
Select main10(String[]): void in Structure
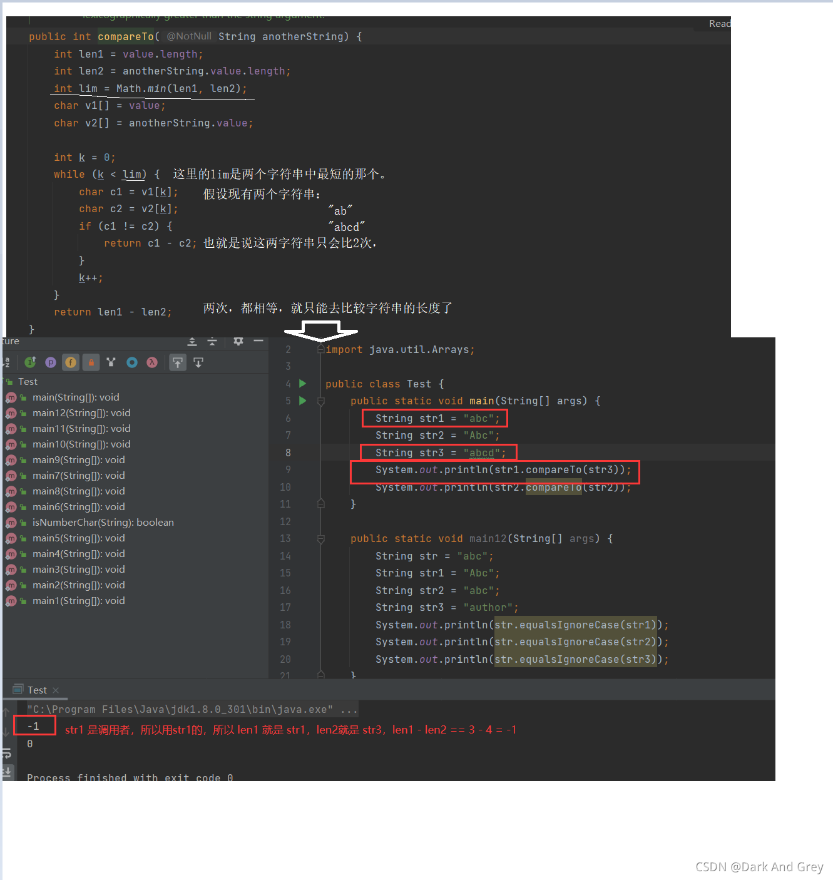click(x=81, y=444)
